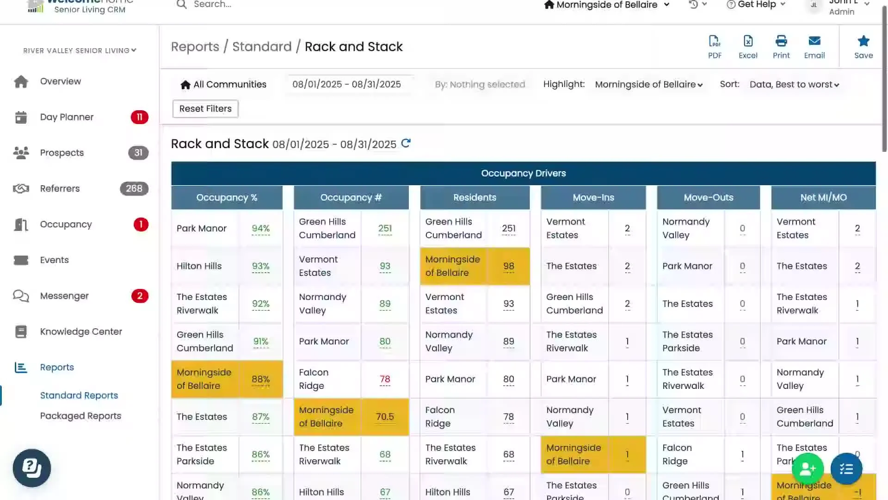Viewport: 888px width, 500px height.
Task: Open Packaged Reports submenu item
Action: tap(80, 416)
